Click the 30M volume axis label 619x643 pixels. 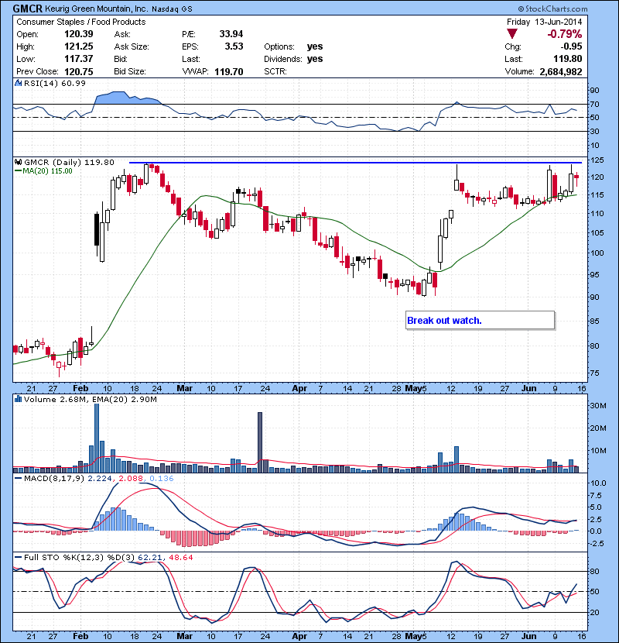point(598,406)
